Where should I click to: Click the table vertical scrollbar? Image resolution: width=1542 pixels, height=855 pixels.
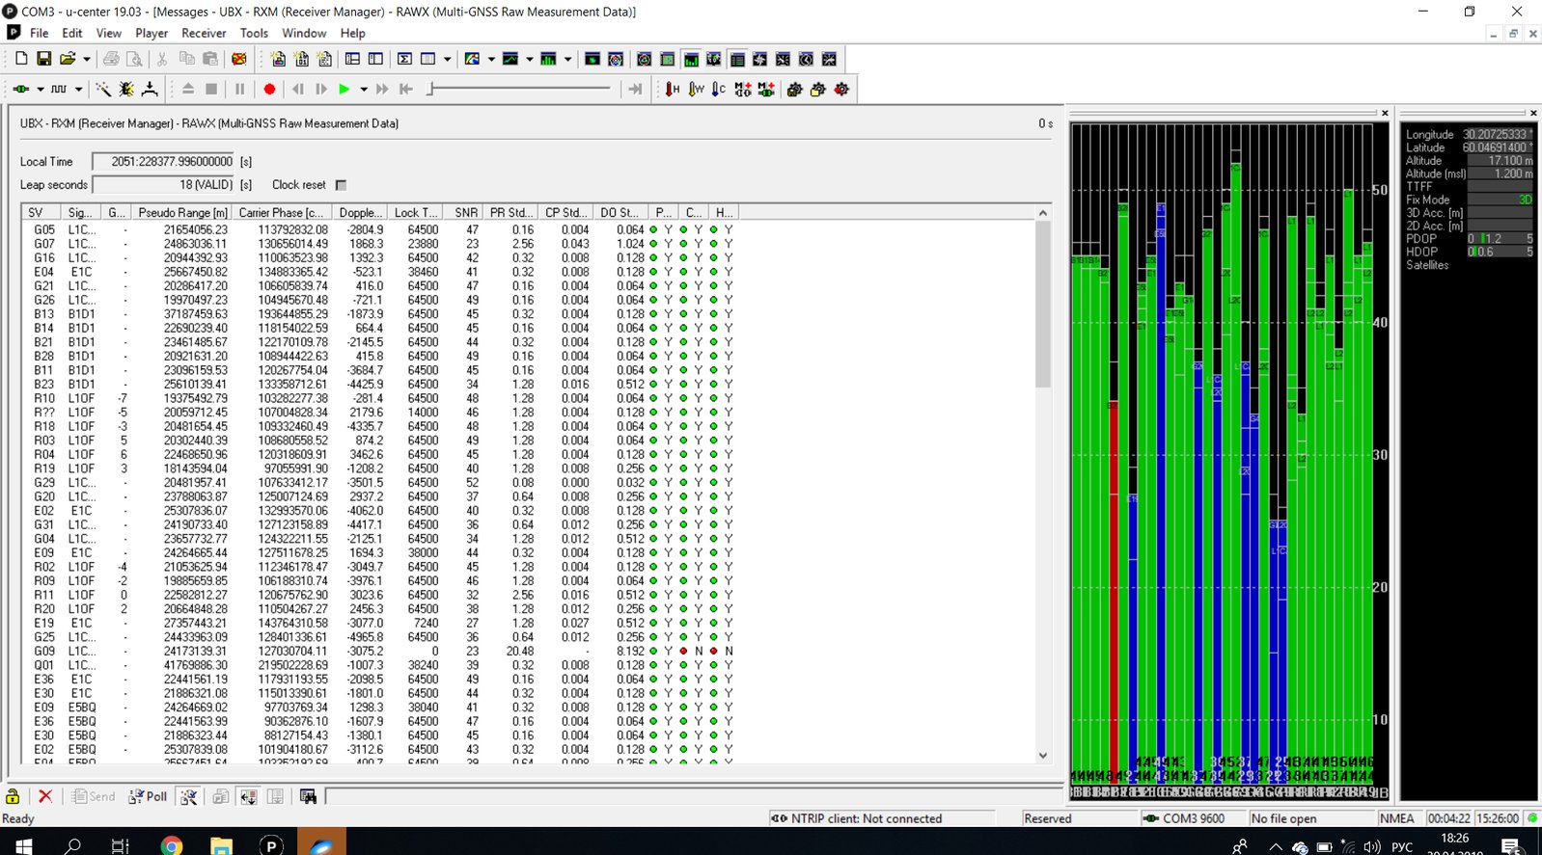1042,484
